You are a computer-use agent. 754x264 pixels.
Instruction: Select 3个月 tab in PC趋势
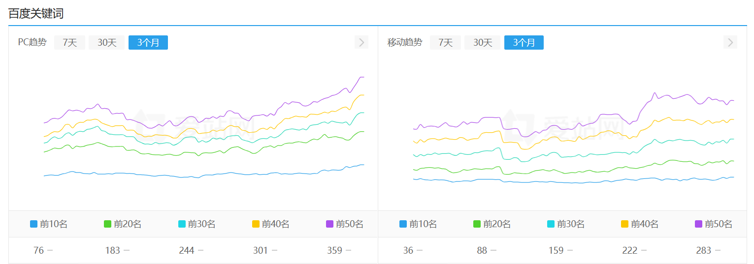tap(148, 43)
